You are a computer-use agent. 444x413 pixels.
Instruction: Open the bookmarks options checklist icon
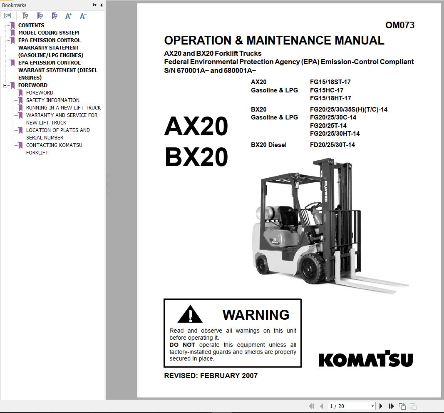(x=7, y=16)
